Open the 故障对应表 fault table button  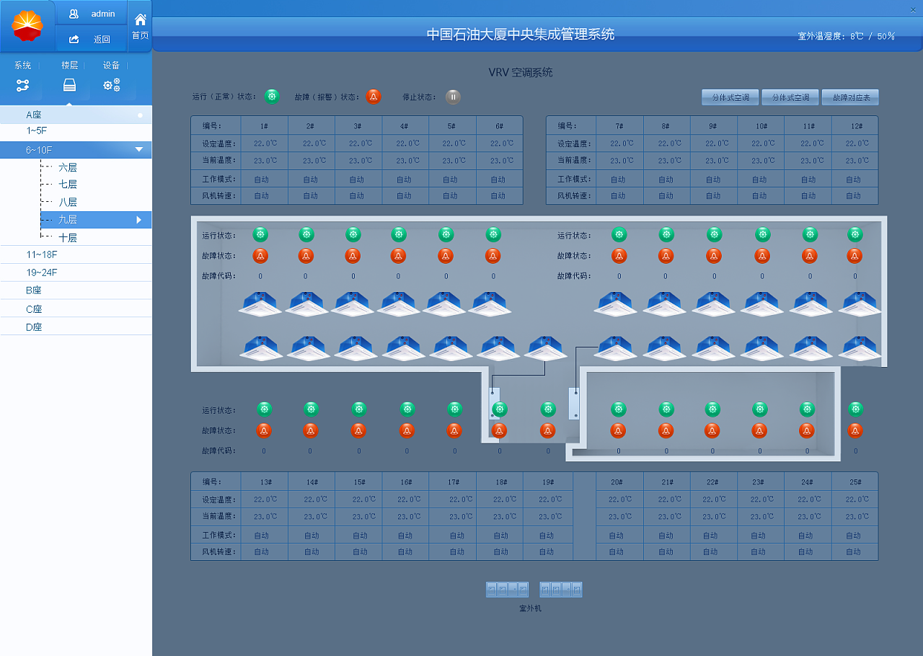pos(850,97)
